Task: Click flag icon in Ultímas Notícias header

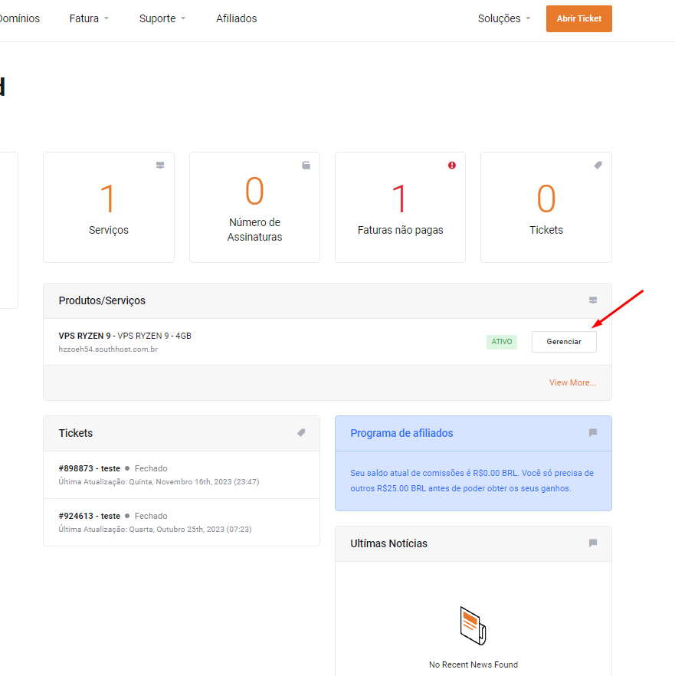Action: click(x=592, y=543)
